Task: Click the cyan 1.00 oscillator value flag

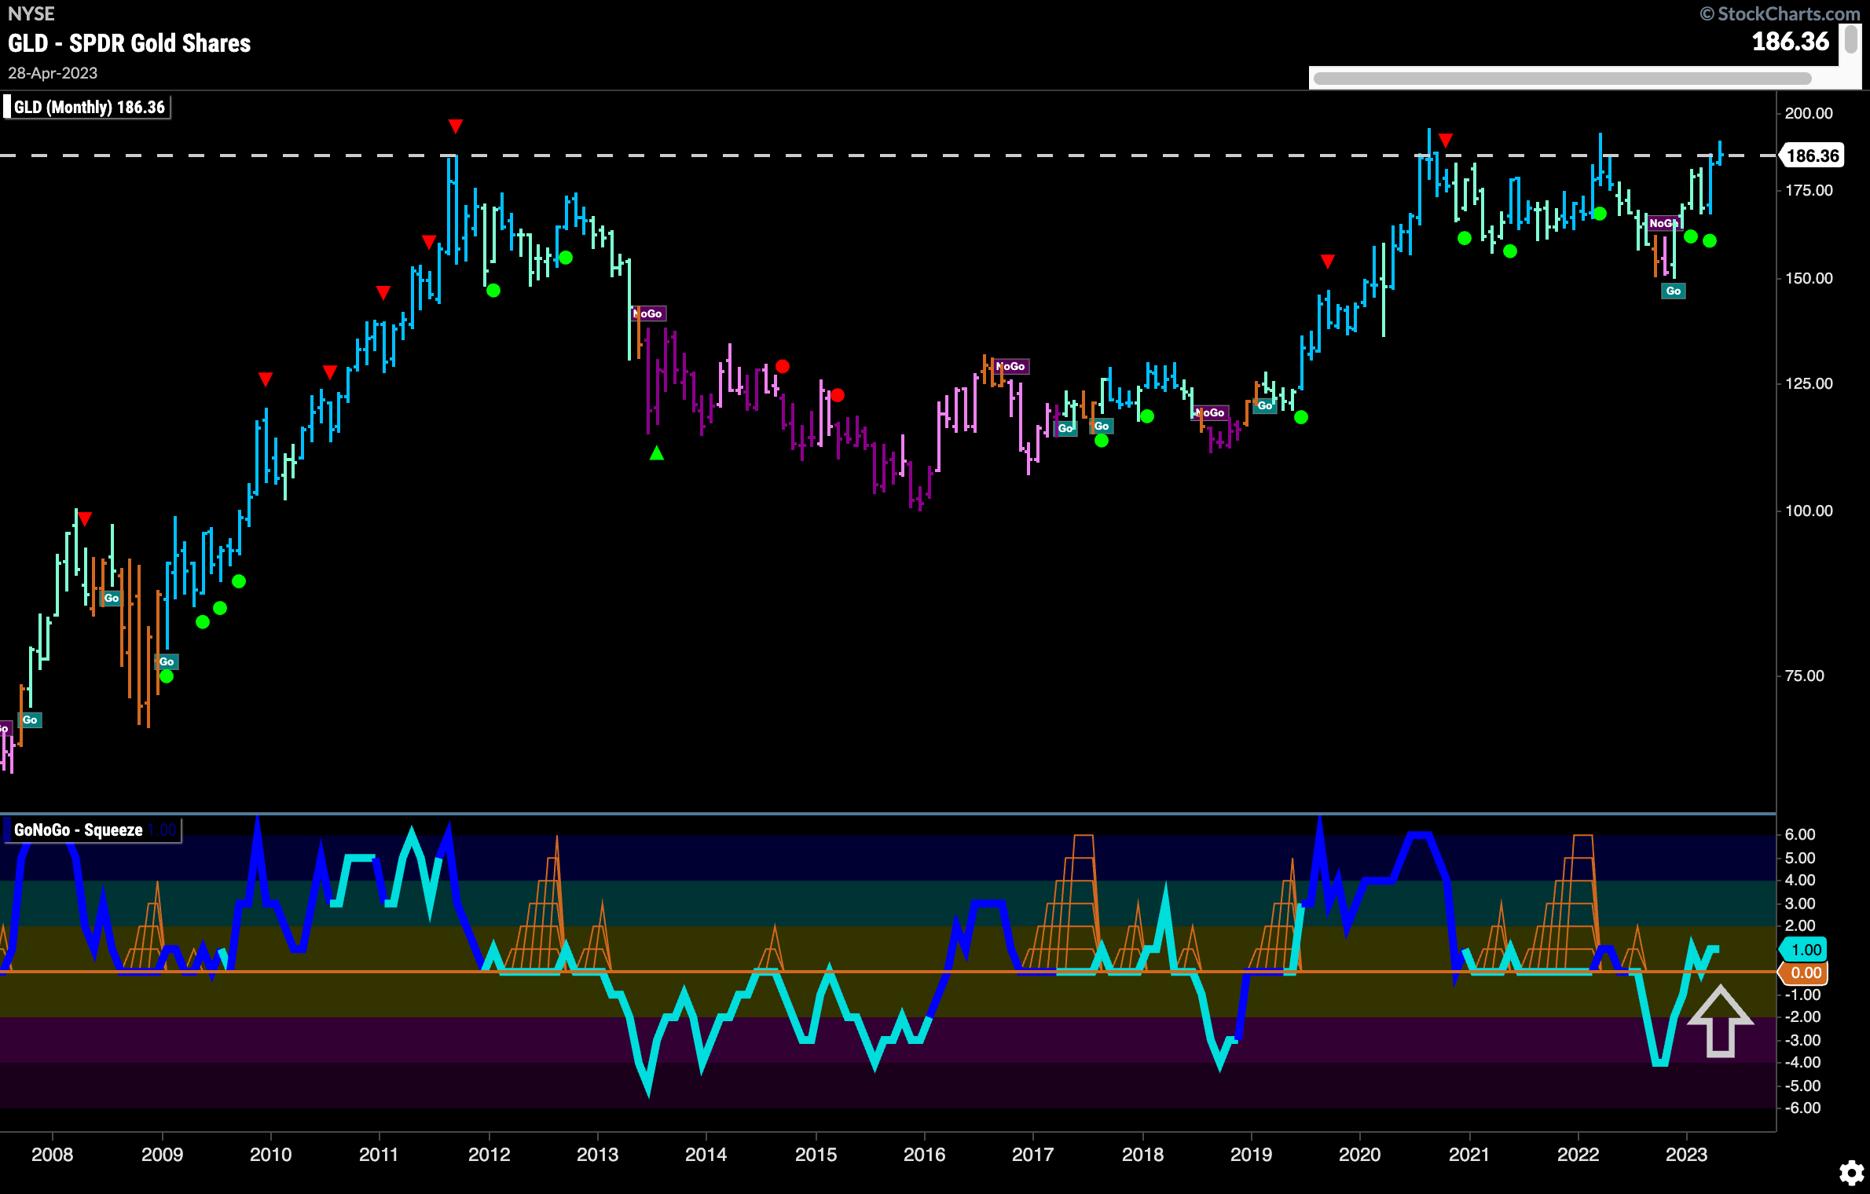Action: point(1805,950)
